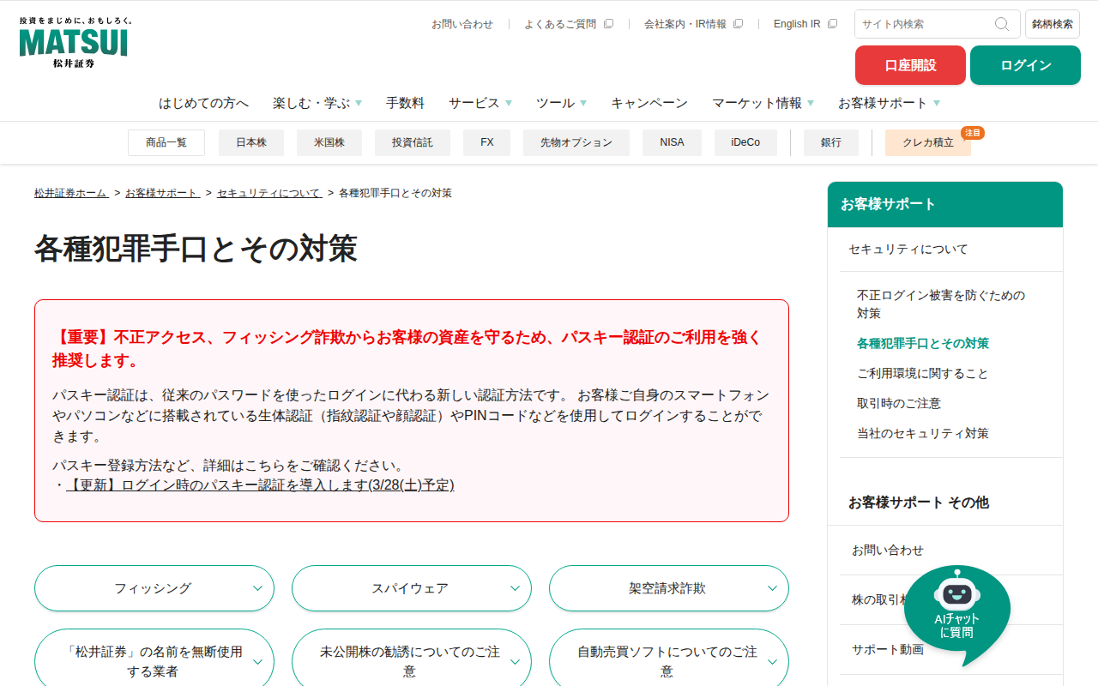Open sidebar サポート動画 link

[888, 650]
